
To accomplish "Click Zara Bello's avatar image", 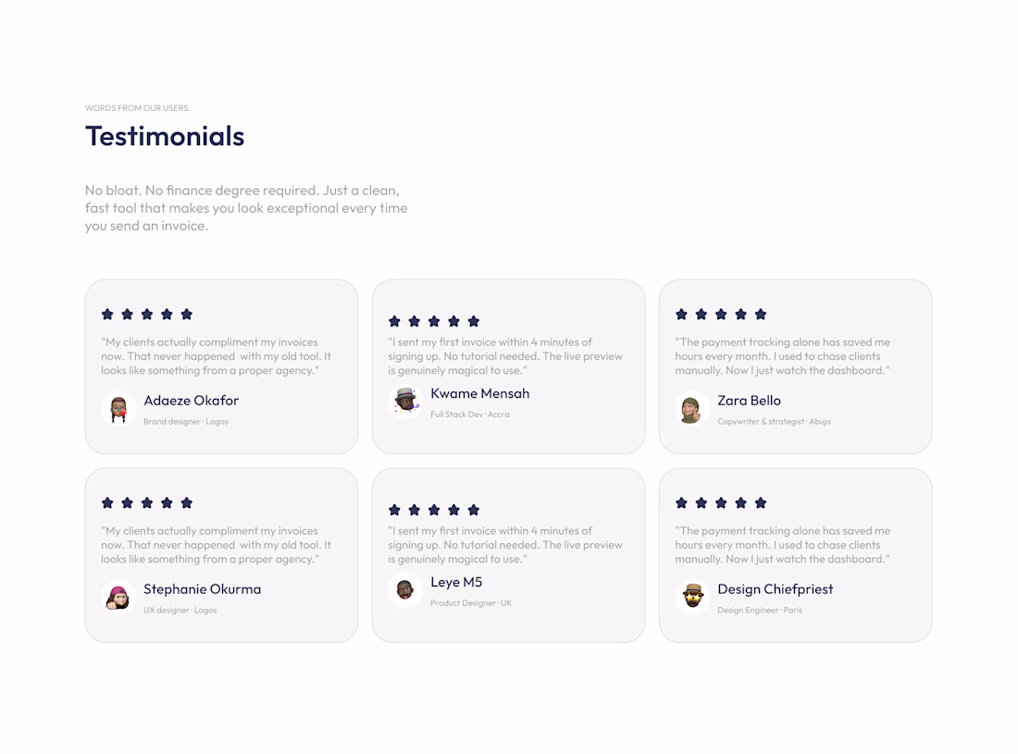I will tap(691, 409).
